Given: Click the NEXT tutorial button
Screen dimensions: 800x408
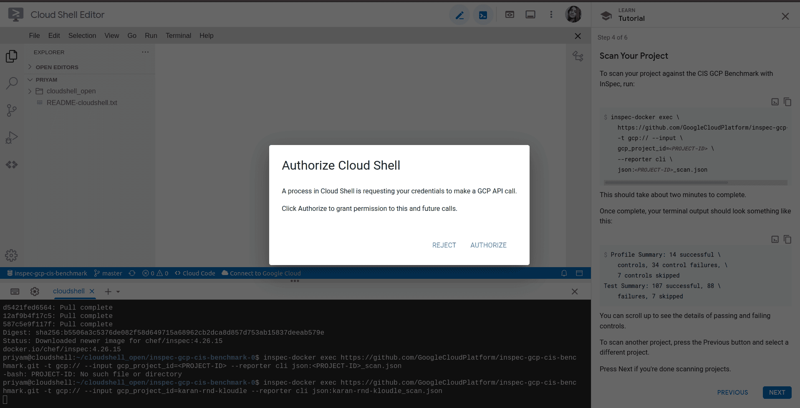Looking at the screenshot, I should pyautogui.click(x=777, y=392).
